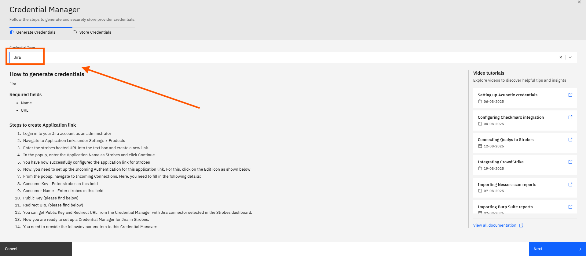Click the How to generate credentials heading
Screen dimensions: 586x256
47,74
